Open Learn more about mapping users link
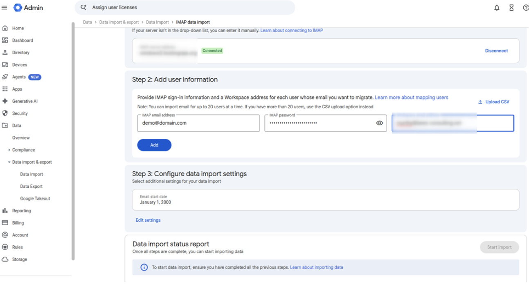This screenshot has width=529, height=291. [412, 98]
